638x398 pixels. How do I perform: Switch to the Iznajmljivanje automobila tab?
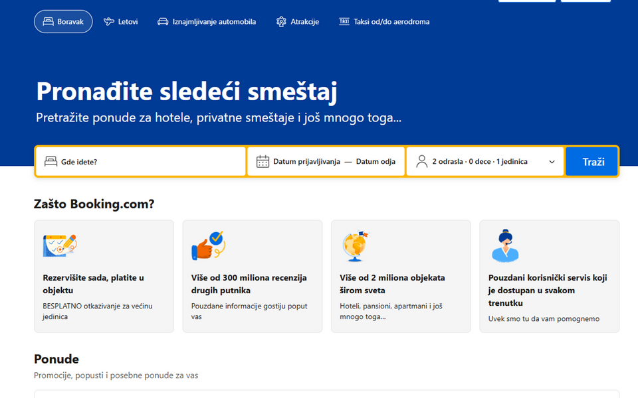207,22
